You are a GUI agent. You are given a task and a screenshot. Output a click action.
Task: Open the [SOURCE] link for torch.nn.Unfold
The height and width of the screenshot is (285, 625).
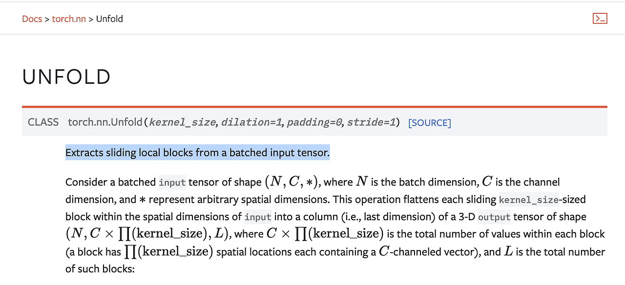(429, 123)
